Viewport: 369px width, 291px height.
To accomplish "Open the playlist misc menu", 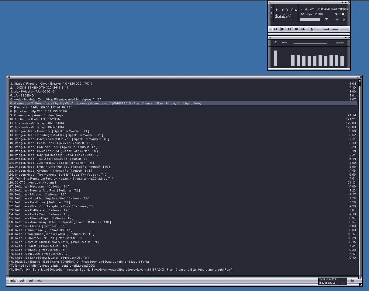I will coord(40,281).
